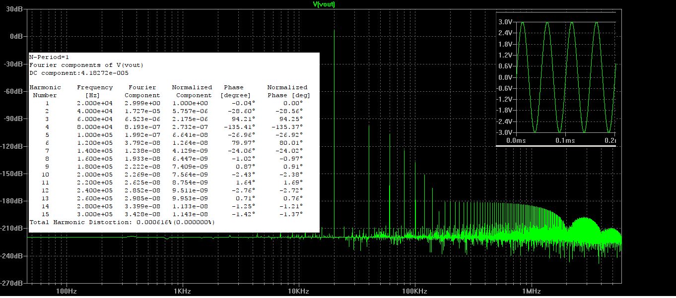Click the normalized value 1.133e-08

[190, 206]
